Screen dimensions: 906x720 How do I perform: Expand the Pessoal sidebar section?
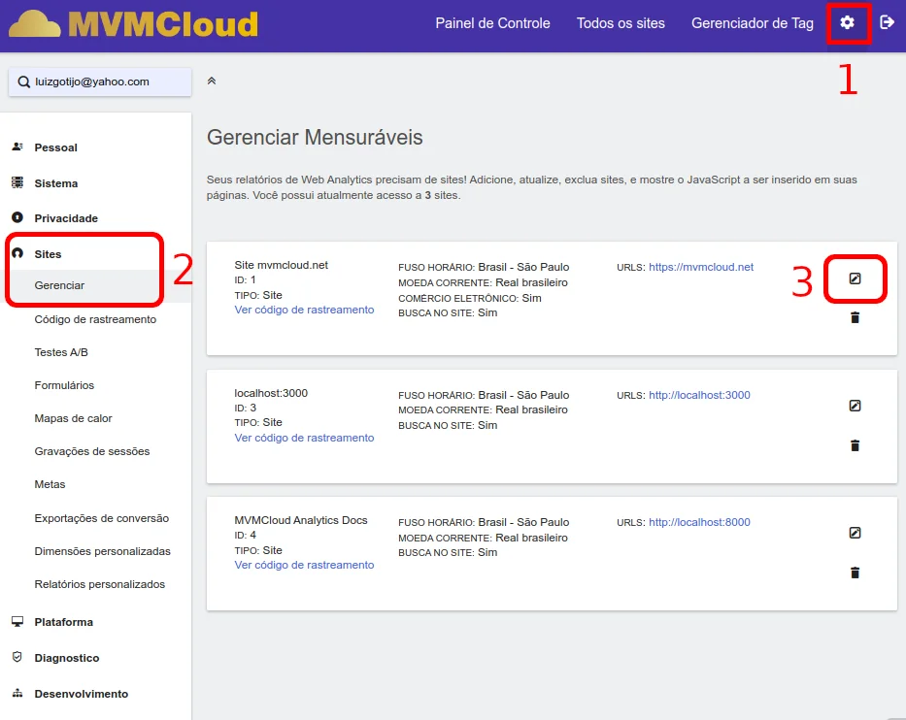[55, 147]
